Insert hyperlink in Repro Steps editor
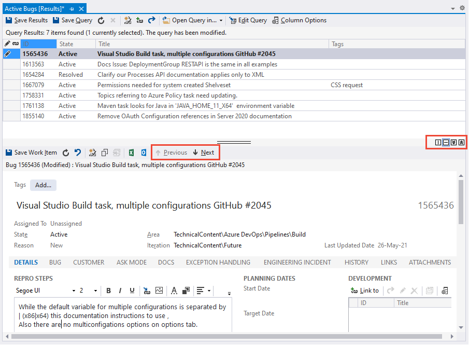This screenshot has height=345, width=469. pyautogui.click(x=147, y=291)
